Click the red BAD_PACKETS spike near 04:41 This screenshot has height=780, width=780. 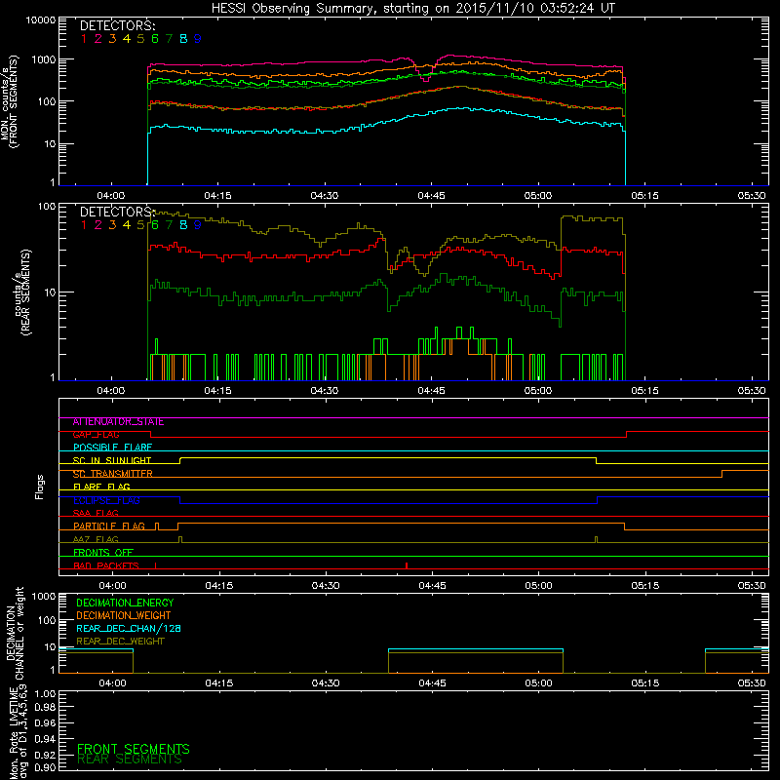pyautogui.click(x=407, y=565)
